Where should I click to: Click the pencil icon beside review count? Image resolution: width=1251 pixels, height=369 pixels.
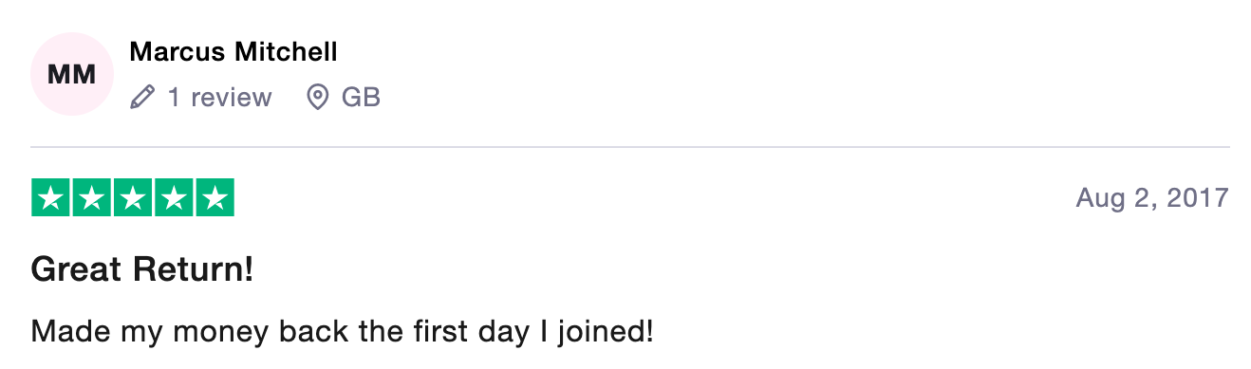pyautogui.click(x=142, y=97)
